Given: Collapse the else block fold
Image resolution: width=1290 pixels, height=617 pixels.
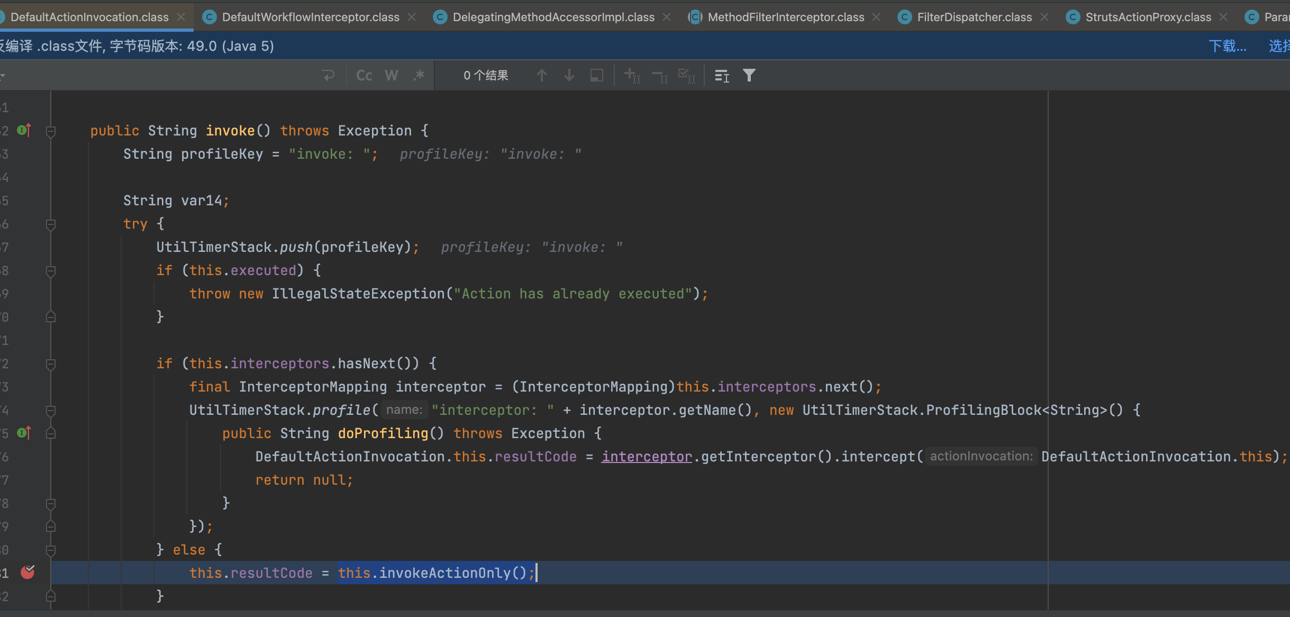Looking at the screenshot, I should (51, 550).
